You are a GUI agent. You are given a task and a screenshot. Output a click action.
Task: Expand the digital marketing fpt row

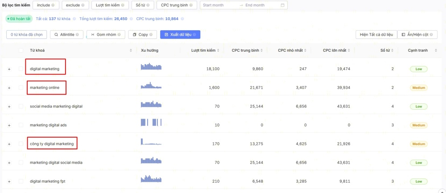9,181
